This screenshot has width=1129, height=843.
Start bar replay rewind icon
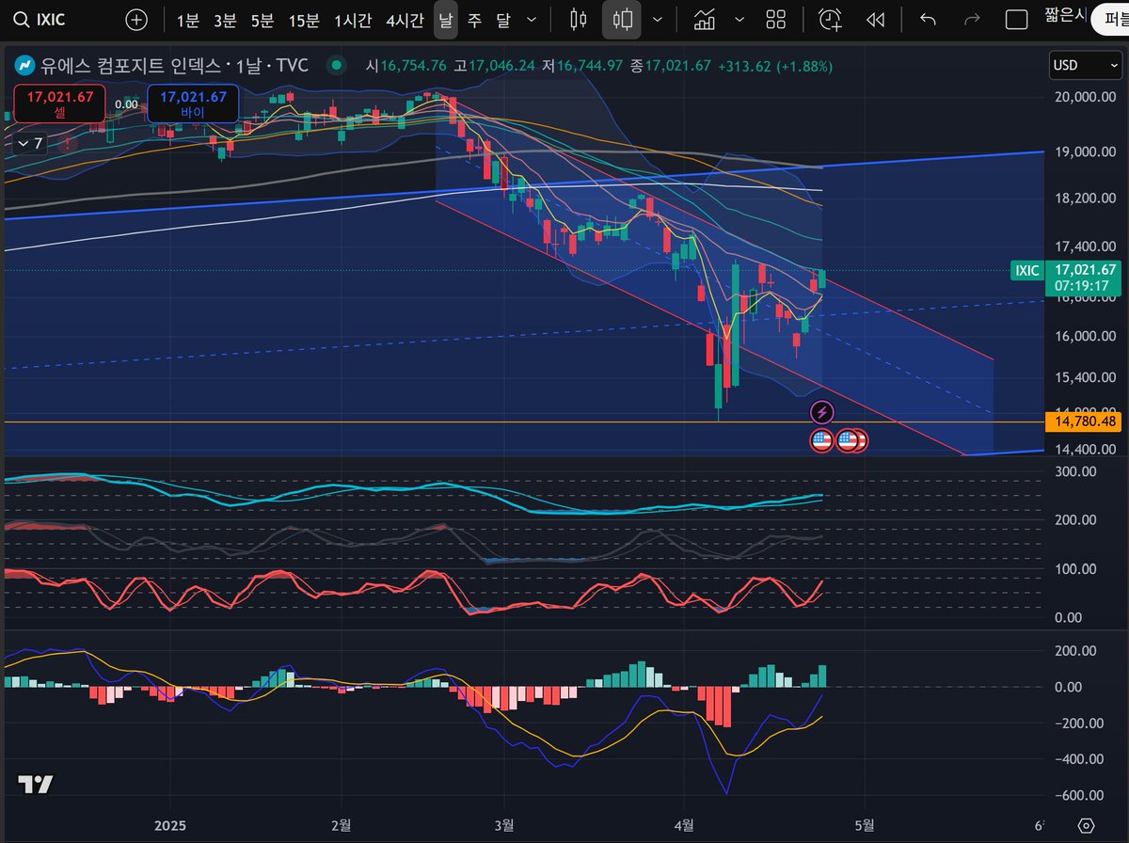click(875, 19)
